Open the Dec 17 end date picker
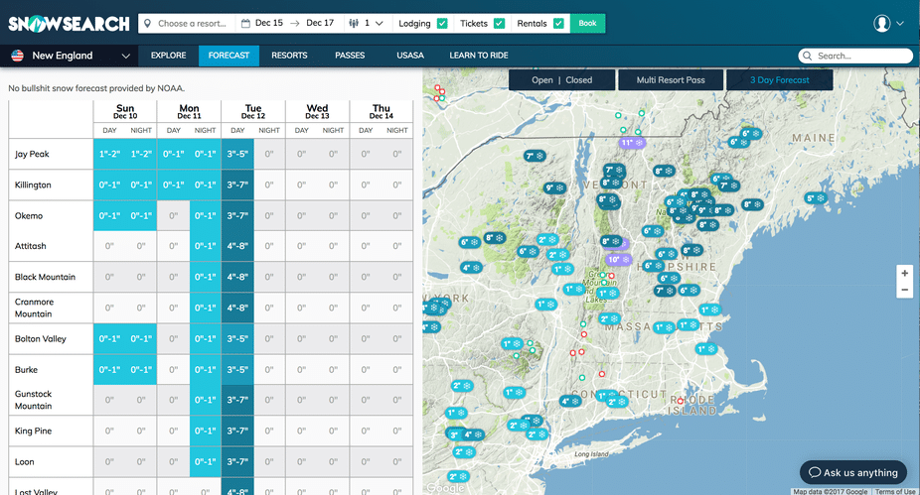Viewport: 920px width, 495px height. tap(320, 23)
